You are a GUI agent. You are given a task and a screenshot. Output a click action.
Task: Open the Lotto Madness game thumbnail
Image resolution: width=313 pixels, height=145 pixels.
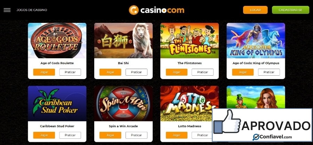coord(190,104)
